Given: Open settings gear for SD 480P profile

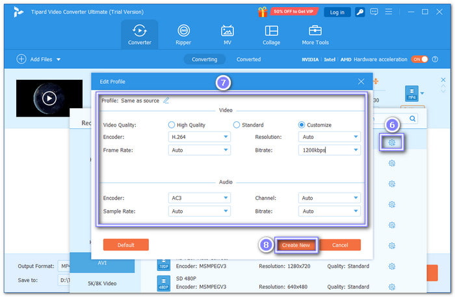Looking at the screenshot, I should point(392,287).
